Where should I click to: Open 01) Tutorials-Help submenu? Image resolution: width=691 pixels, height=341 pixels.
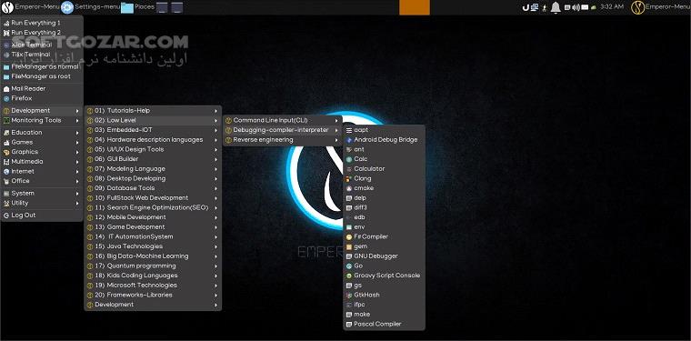(153, 111)
